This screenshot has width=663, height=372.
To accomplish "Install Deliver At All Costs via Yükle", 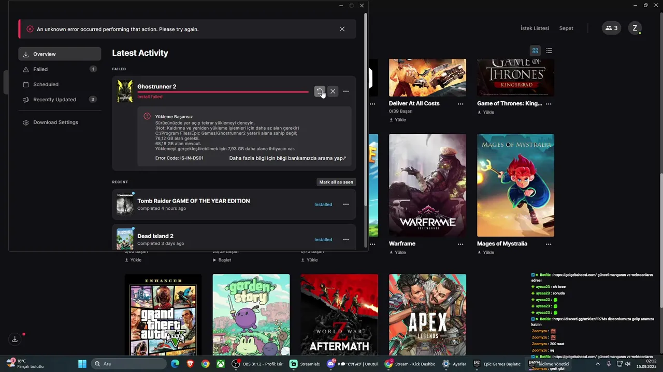I will (x=397, y=120).
